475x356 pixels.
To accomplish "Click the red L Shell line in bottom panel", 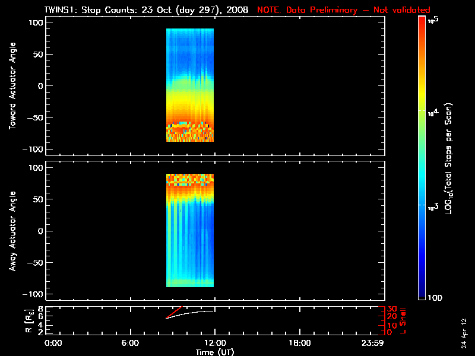I will click(x=173, y=312).
